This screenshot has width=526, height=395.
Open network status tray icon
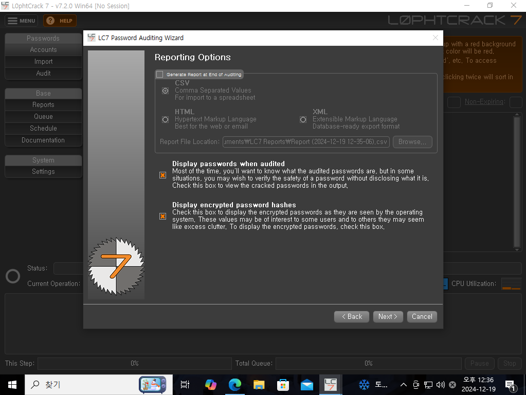428,385
